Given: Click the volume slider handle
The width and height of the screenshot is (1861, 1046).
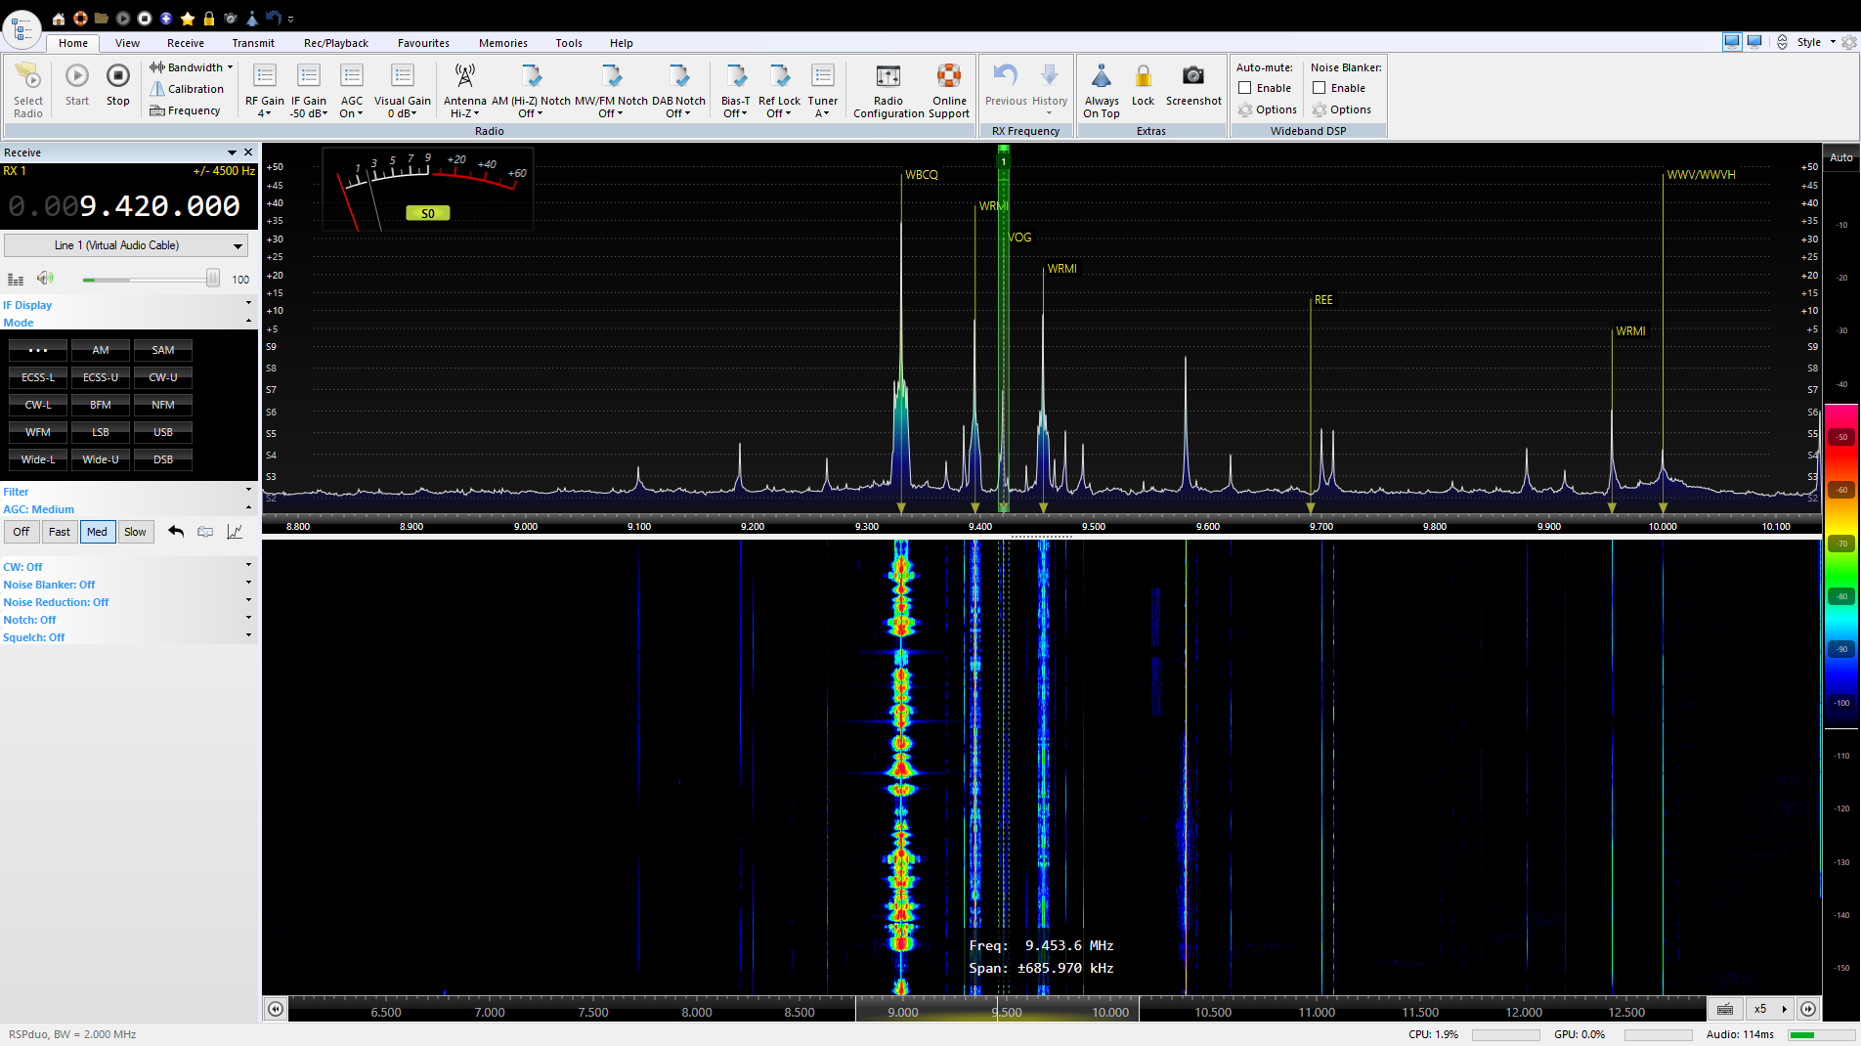Looking at the screenshot, I should [212, 280].
